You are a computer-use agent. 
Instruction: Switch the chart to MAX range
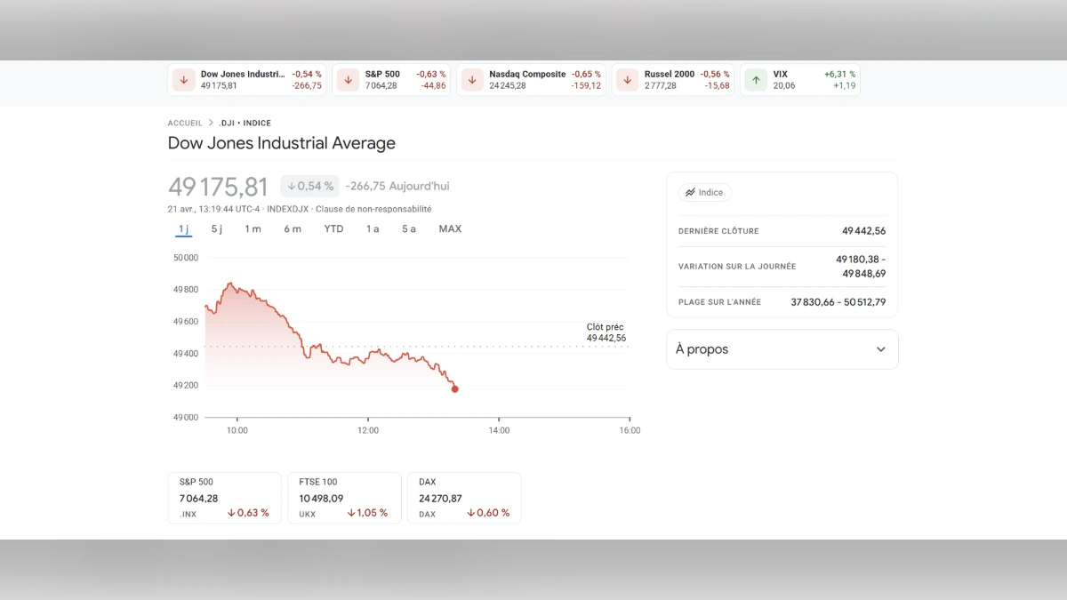450,228
